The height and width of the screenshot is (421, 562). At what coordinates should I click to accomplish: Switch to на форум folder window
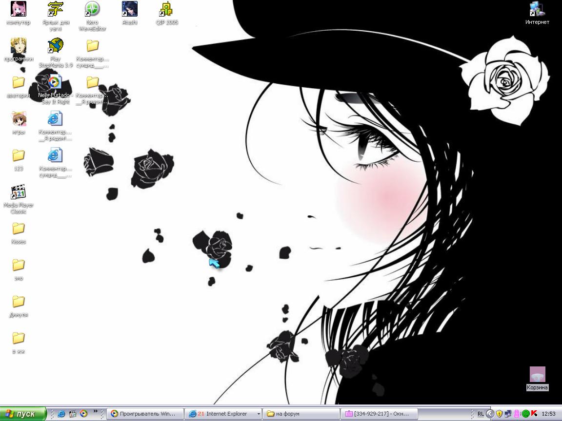pos(301,414)
